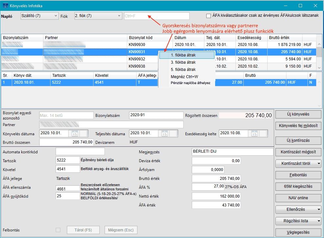Click the Esedékesség column header
Viewport: 324px width, 238px height.
pos(252,38)
